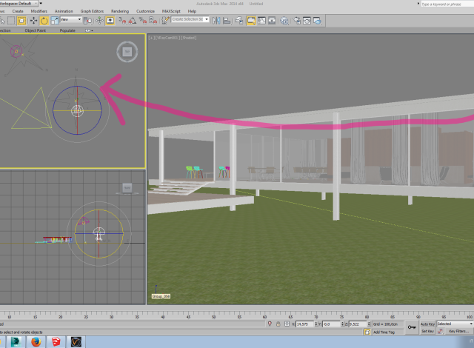474x348 pixels.
Task: Click the Use Pivot Point Center icon
Action: (x=87, y=21)
